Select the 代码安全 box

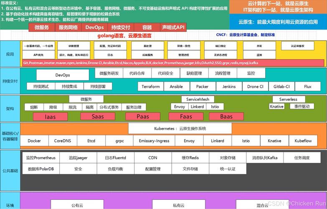click(165, 73)
